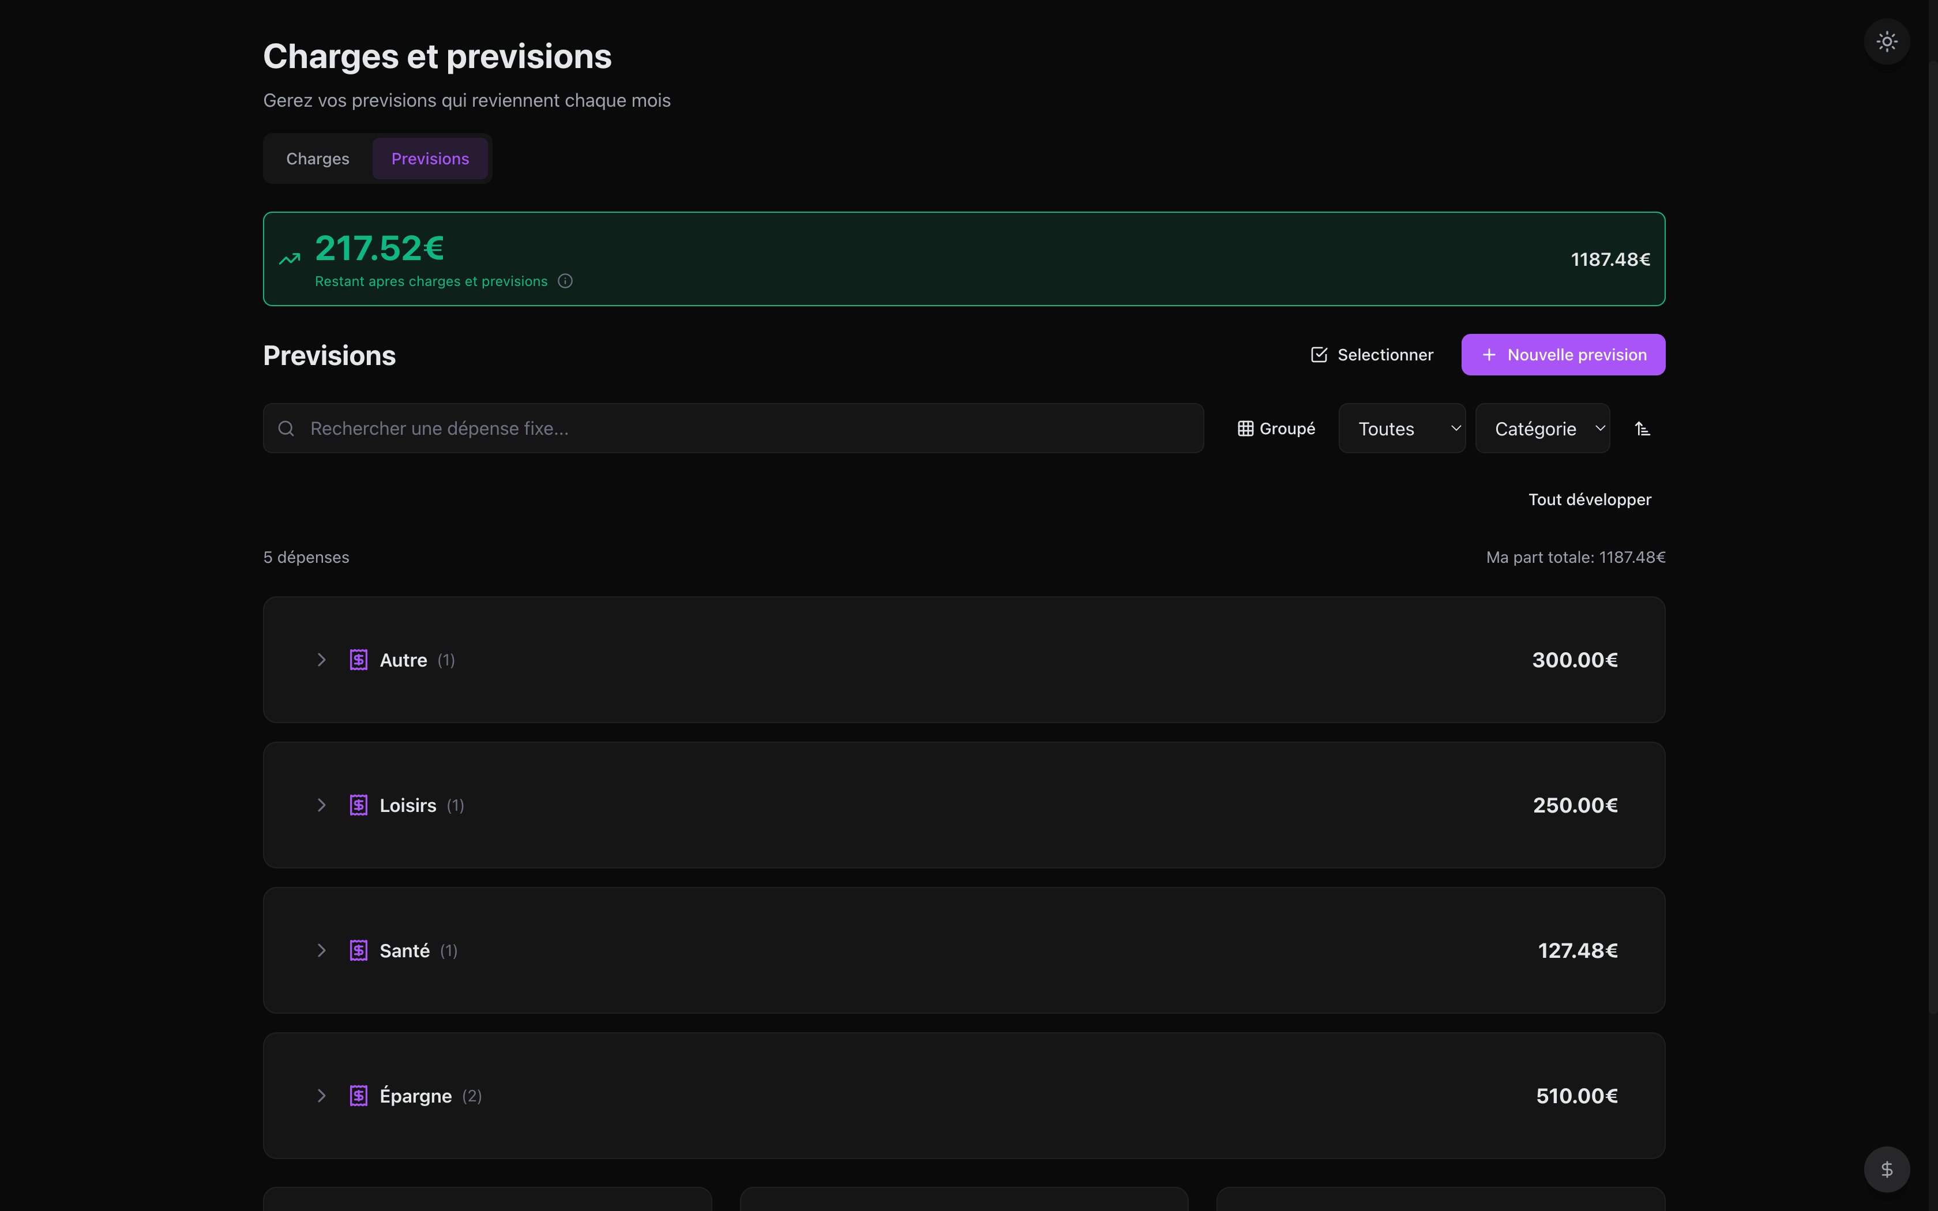The image size is (1938, 1211).
Task: Create a Nouvelle prevision
Action: click(1563, 355)
